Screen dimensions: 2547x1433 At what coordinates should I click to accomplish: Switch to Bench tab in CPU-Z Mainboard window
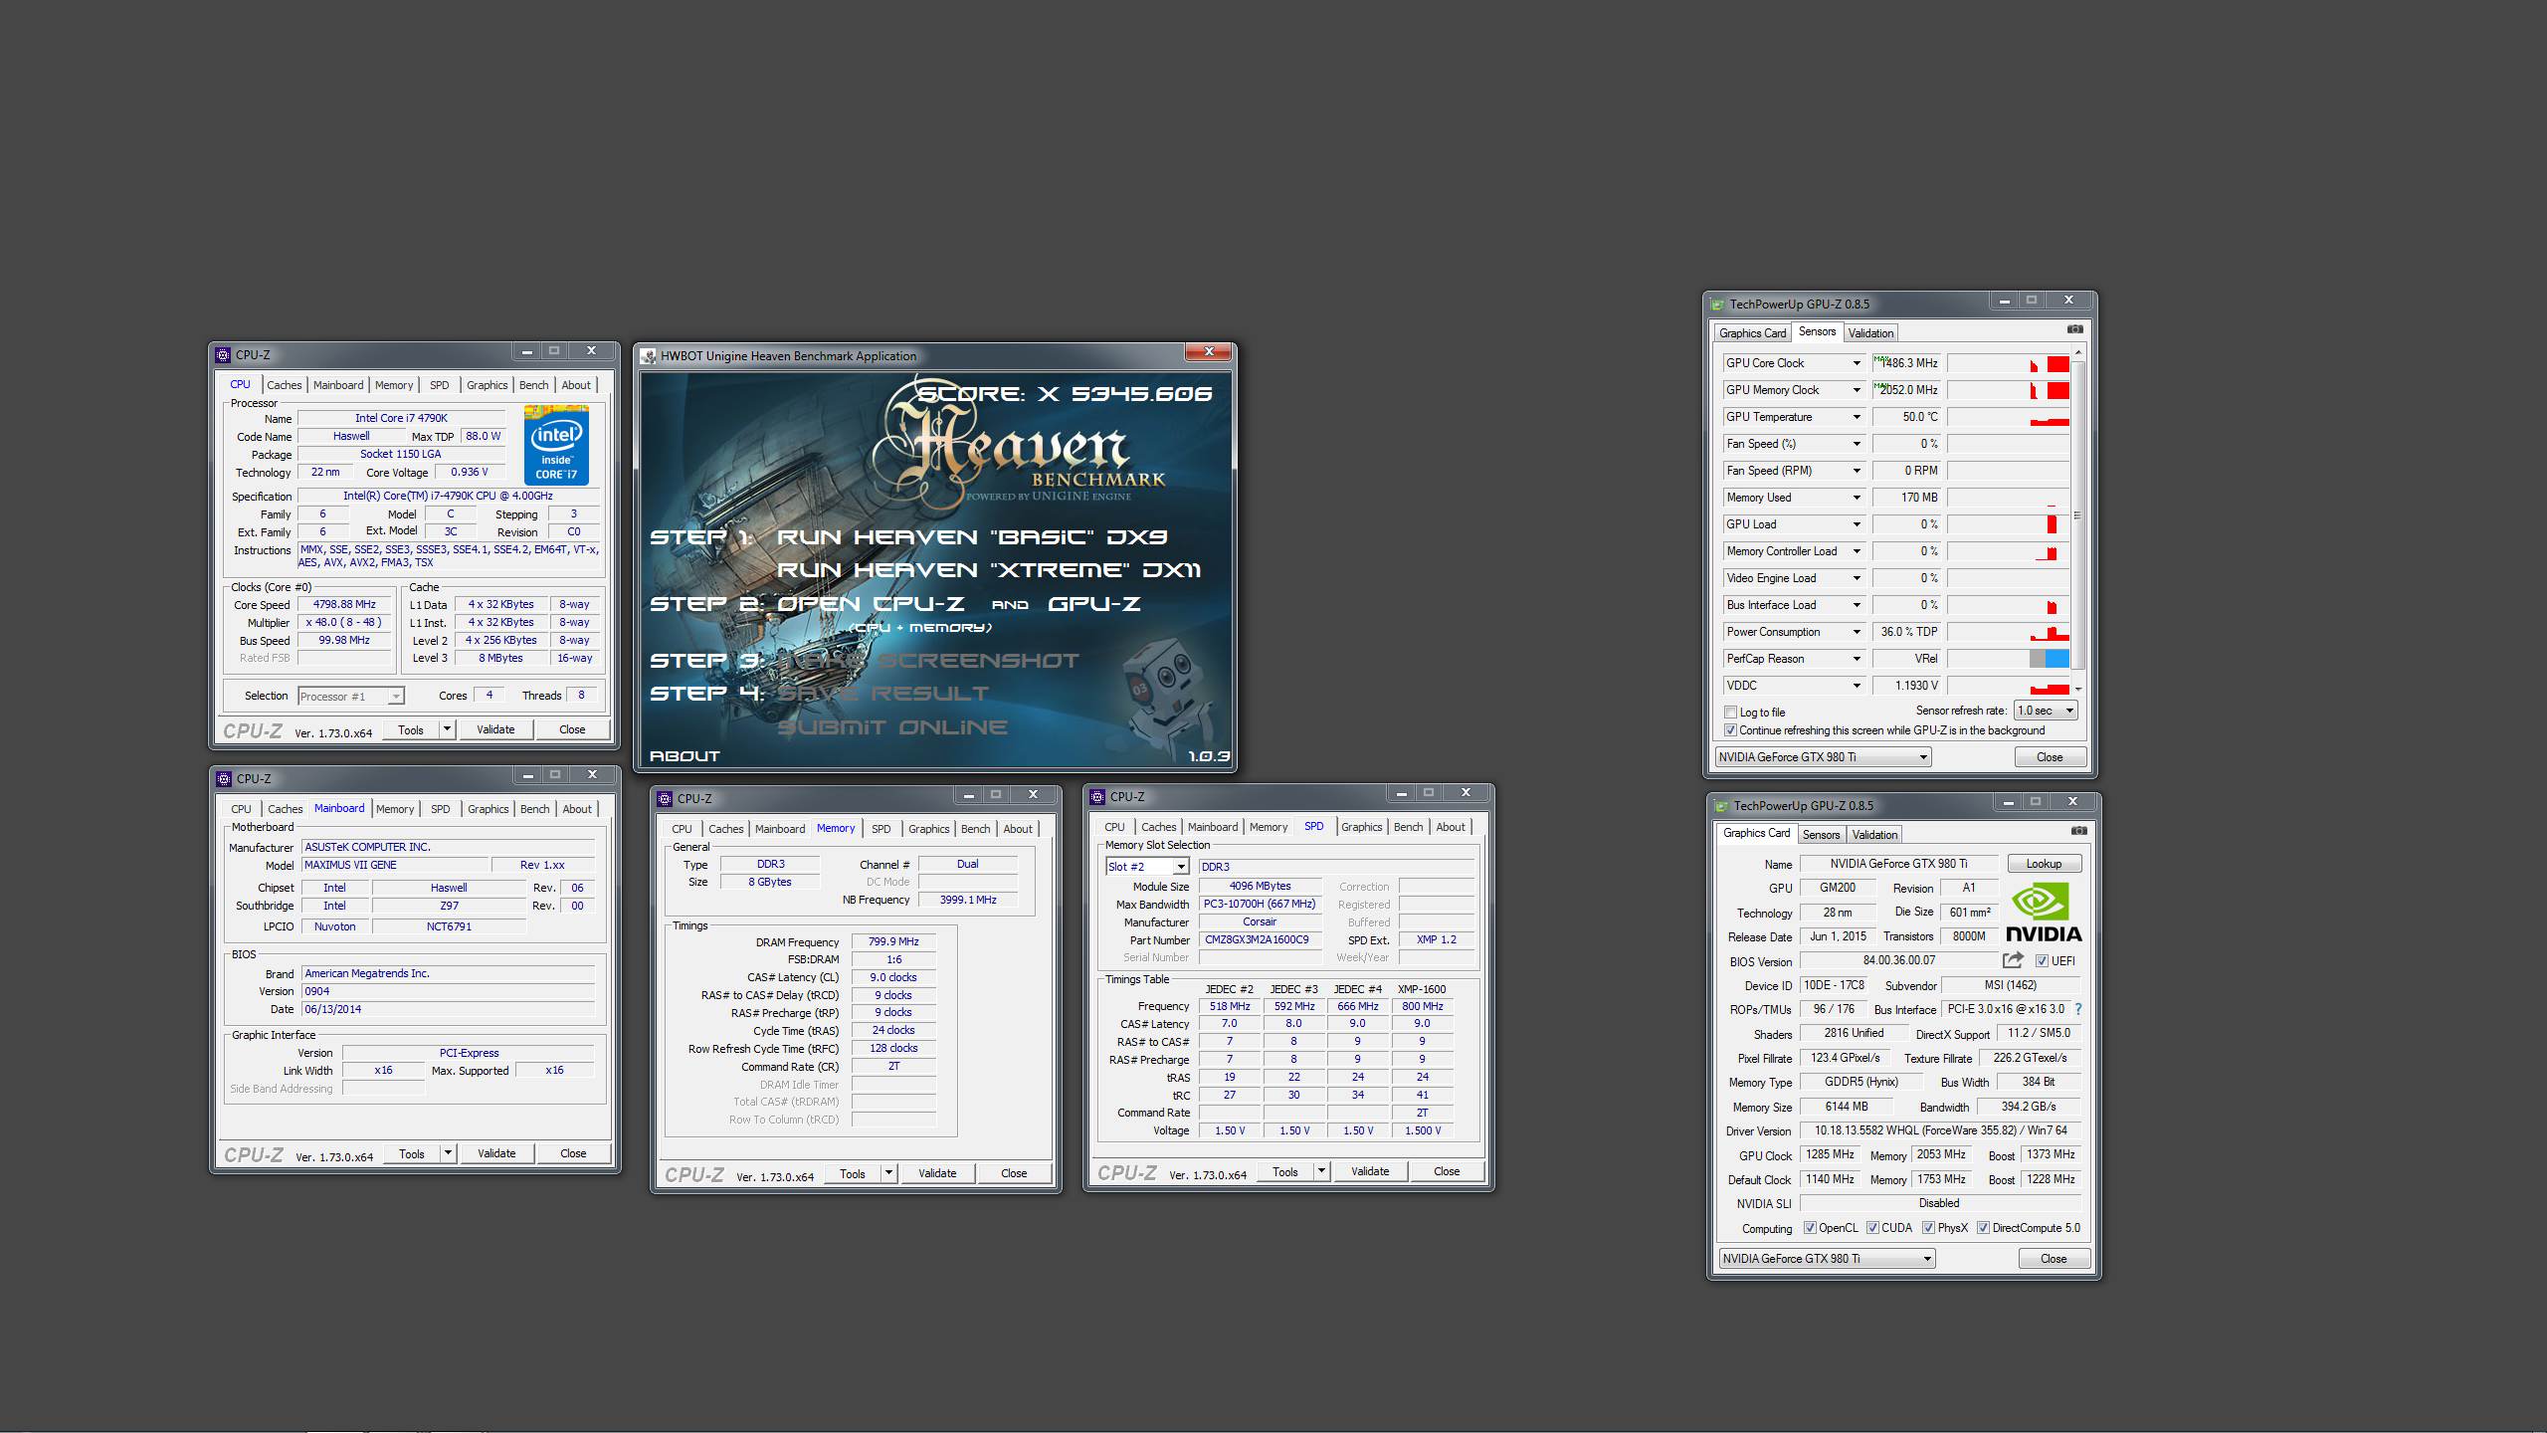tap(534, 809)
